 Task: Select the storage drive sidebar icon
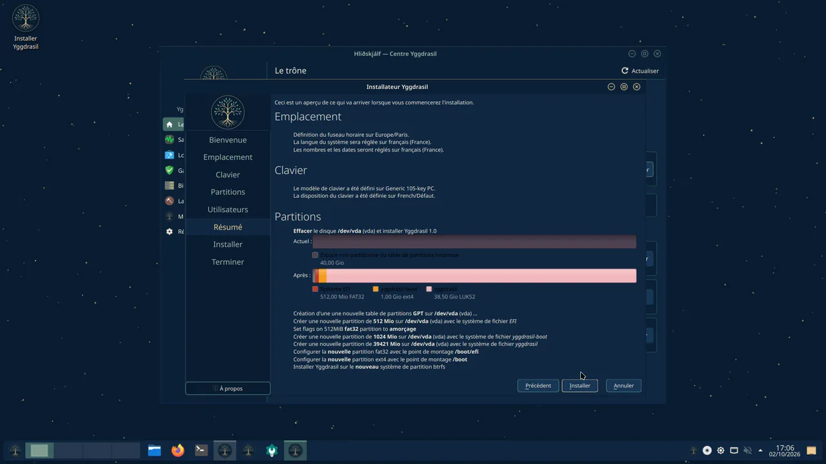(169, 186)
